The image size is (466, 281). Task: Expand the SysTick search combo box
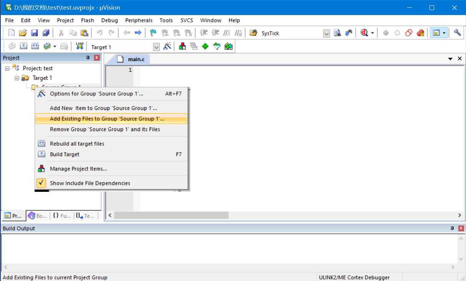coord(326,33)
